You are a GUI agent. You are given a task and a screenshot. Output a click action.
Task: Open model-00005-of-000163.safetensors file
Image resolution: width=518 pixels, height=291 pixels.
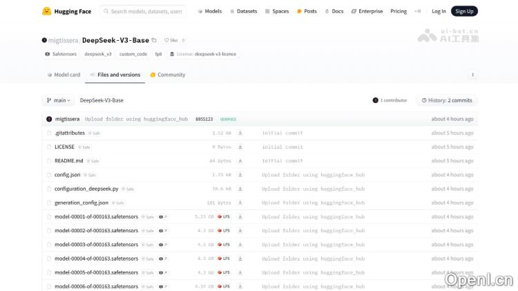coord(96,272)
